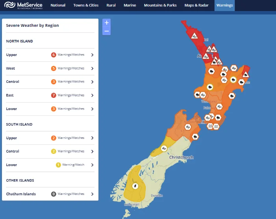Select the heavy rain hexagon near Kaikoura coast
The image size is (276, 219).
(x=195, y=137)
